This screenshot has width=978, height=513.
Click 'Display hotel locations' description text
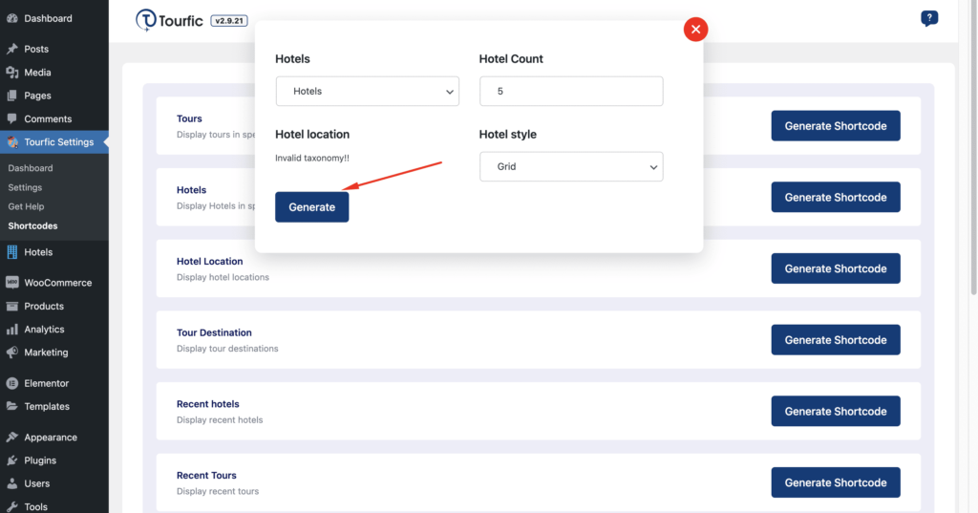click(x=223, y=277)
